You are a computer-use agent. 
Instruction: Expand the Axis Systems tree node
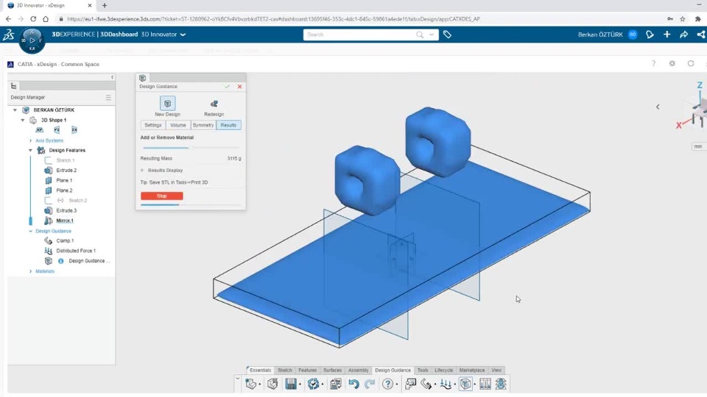[x=31, y=141]
